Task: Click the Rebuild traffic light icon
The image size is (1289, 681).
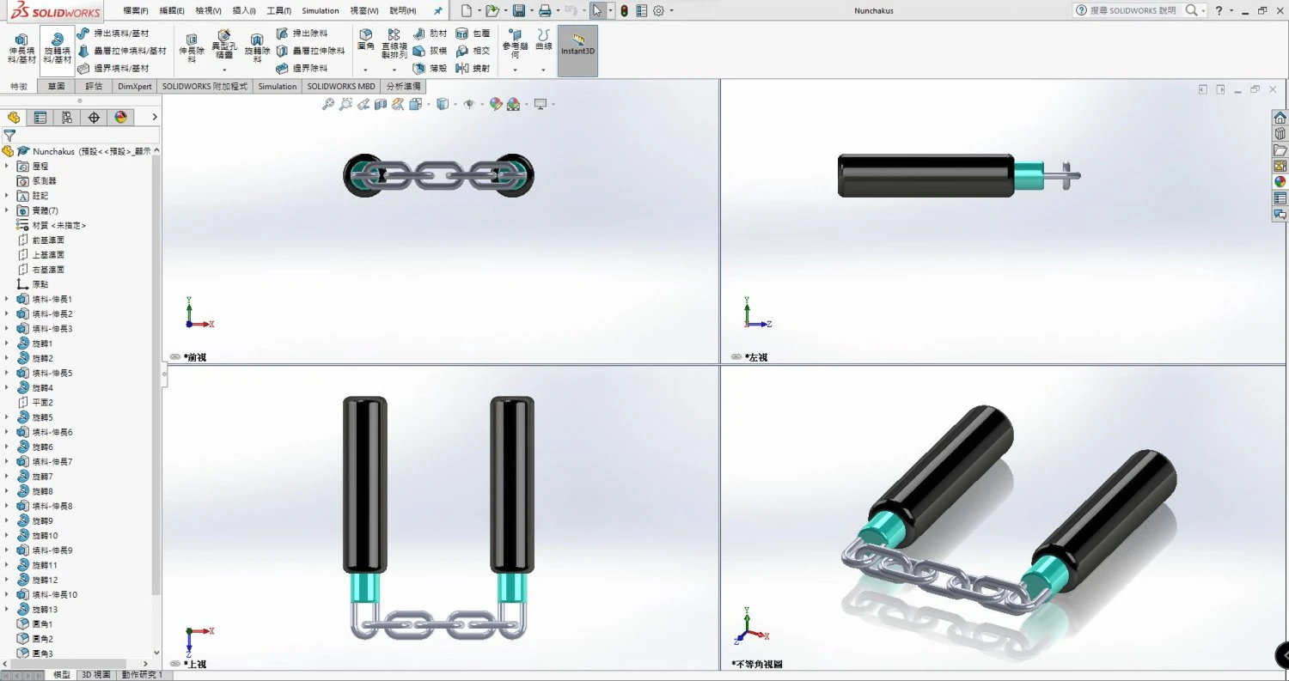Action: point(624,11)
